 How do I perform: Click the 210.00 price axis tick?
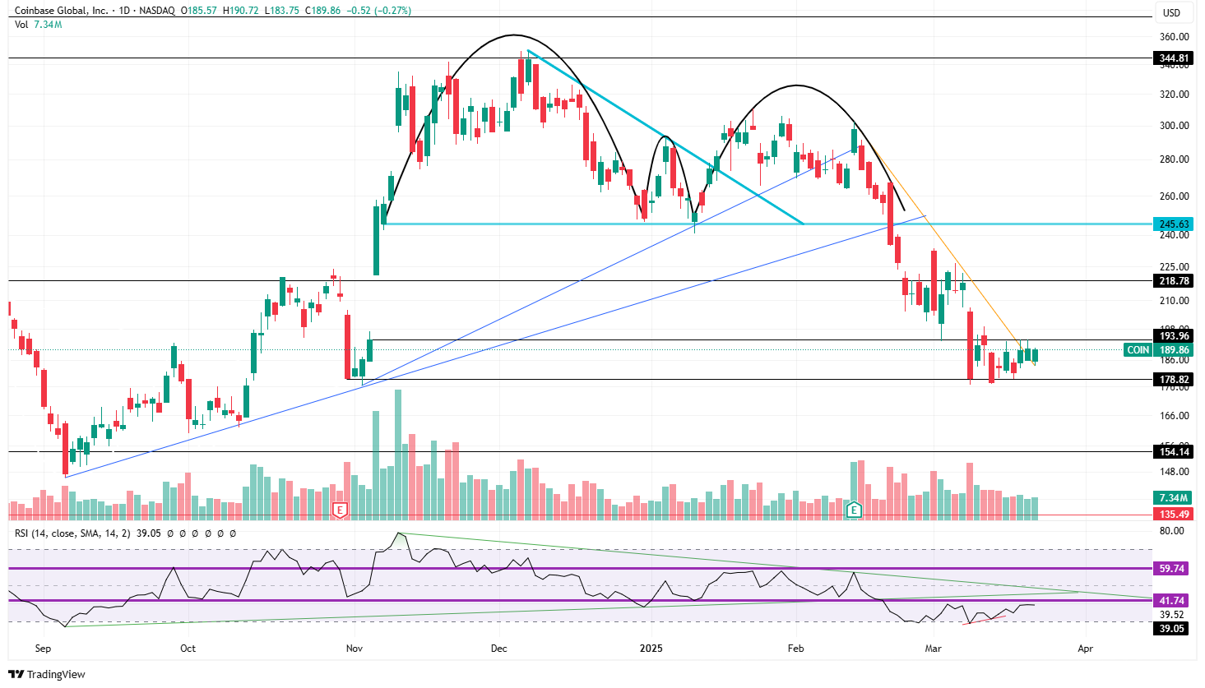click(1174, 302)
